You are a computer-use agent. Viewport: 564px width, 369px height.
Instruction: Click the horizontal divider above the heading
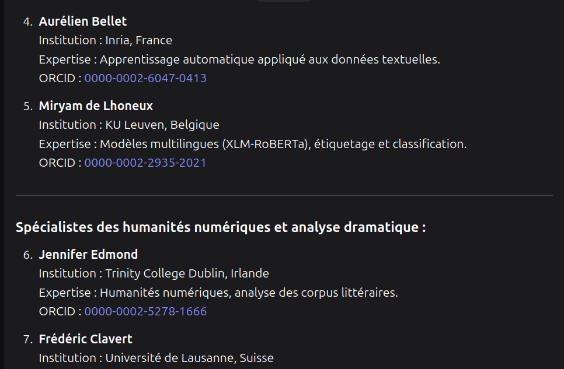284,195
